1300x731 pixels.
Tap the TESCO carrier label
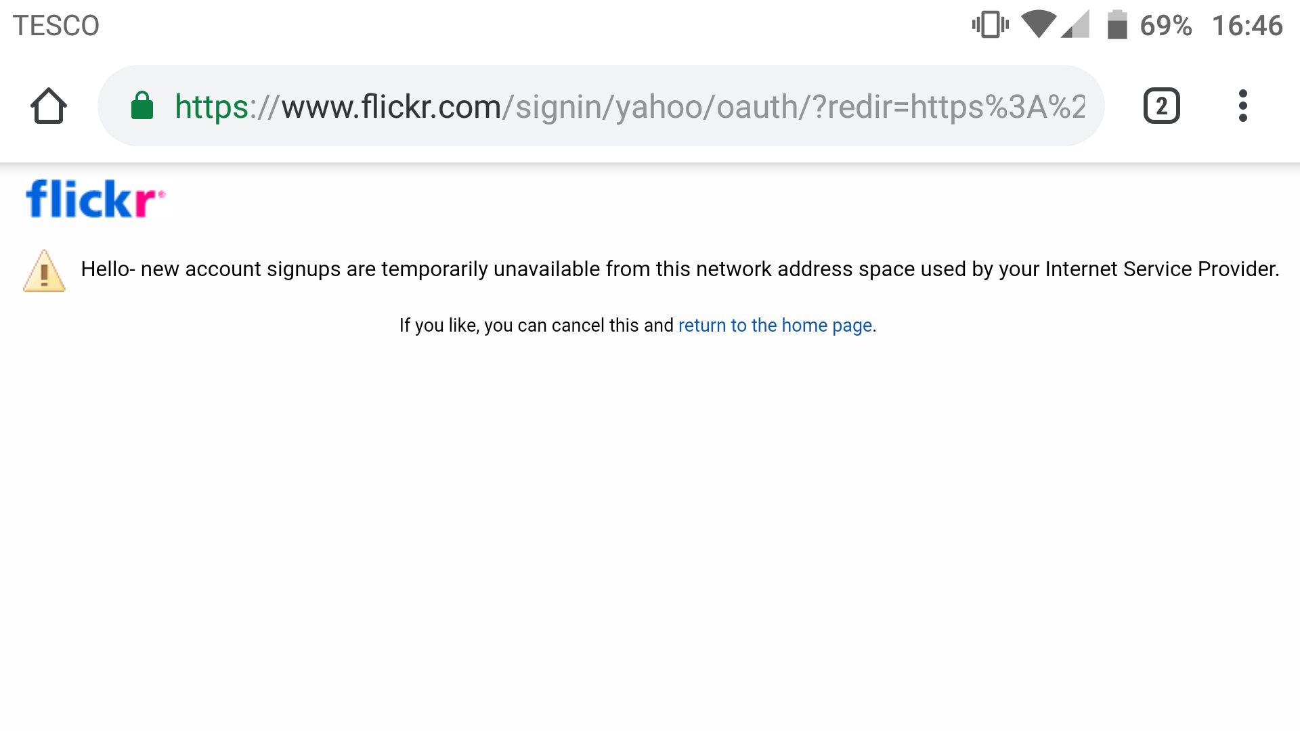pos(56,26)
